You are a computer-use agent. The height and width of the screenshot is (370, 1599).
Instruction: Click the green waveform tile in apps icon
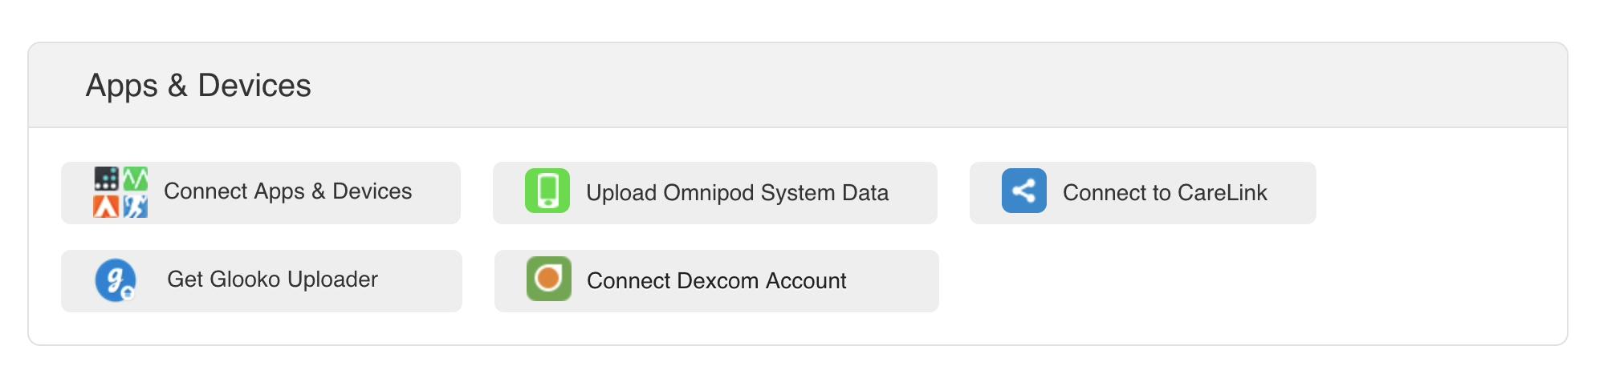[x=135, y=179]
